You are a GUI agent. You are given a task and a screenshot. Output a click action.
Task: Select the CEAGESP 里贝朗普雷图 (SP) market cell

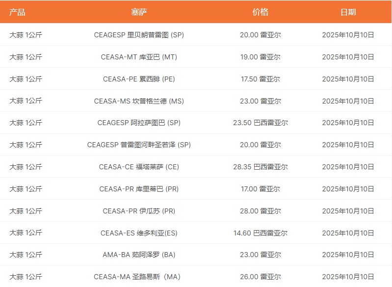[139, 35]
